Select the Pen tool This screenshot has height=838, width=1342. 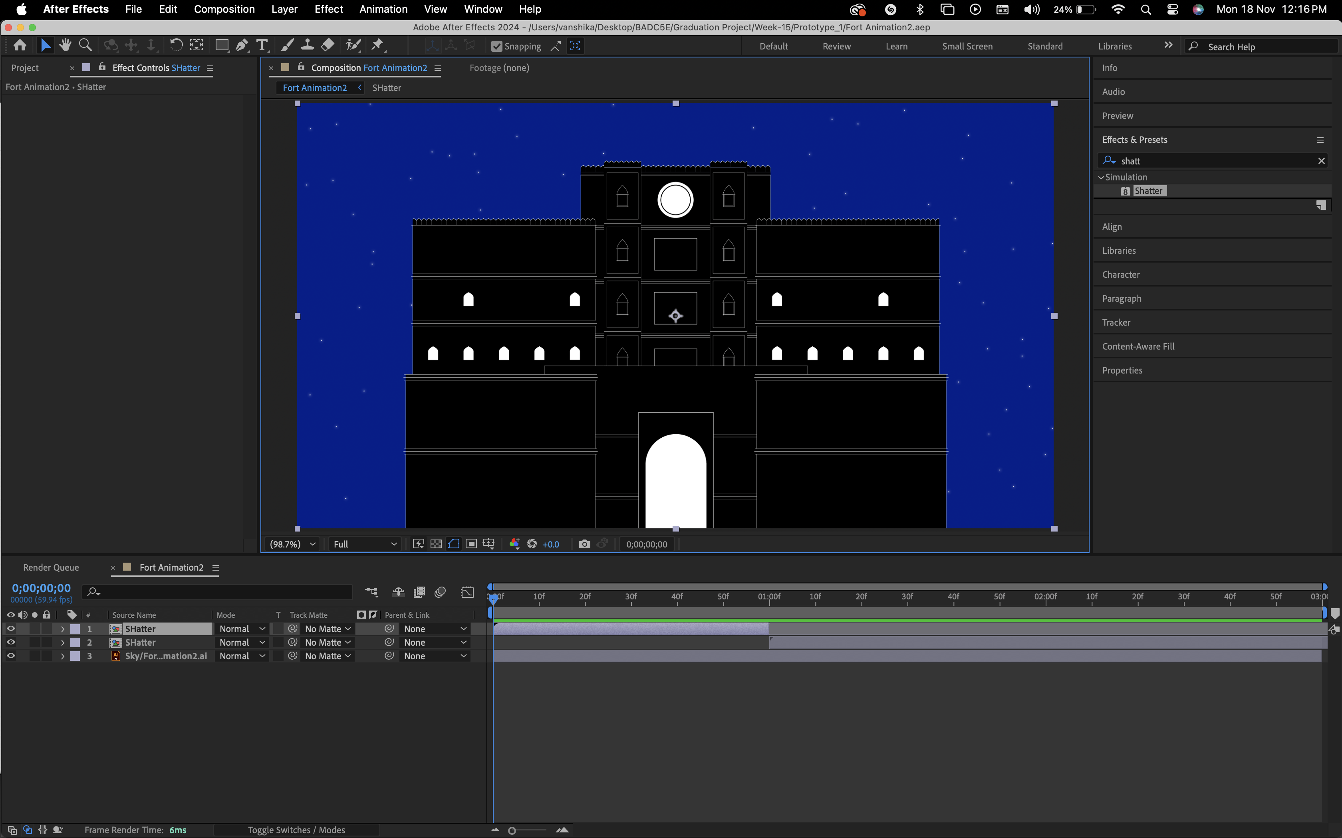[x=242, y=45]
